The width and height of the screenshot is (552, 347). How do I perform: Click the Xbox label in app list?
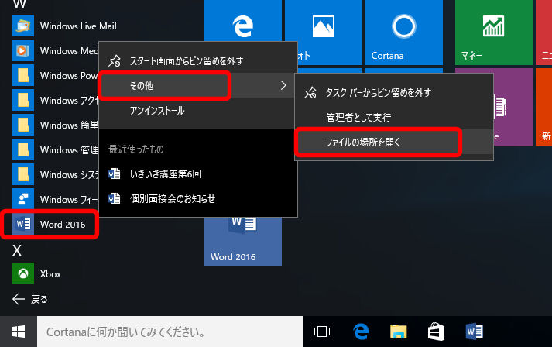click(x=50, y=273)
